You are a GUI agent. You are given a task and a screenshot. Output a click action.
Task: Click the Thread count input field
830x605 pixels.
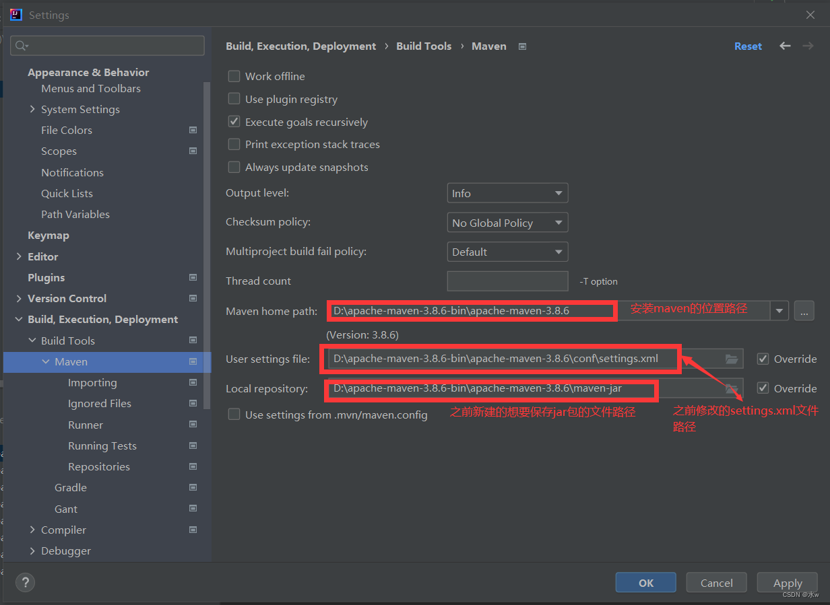507,281
